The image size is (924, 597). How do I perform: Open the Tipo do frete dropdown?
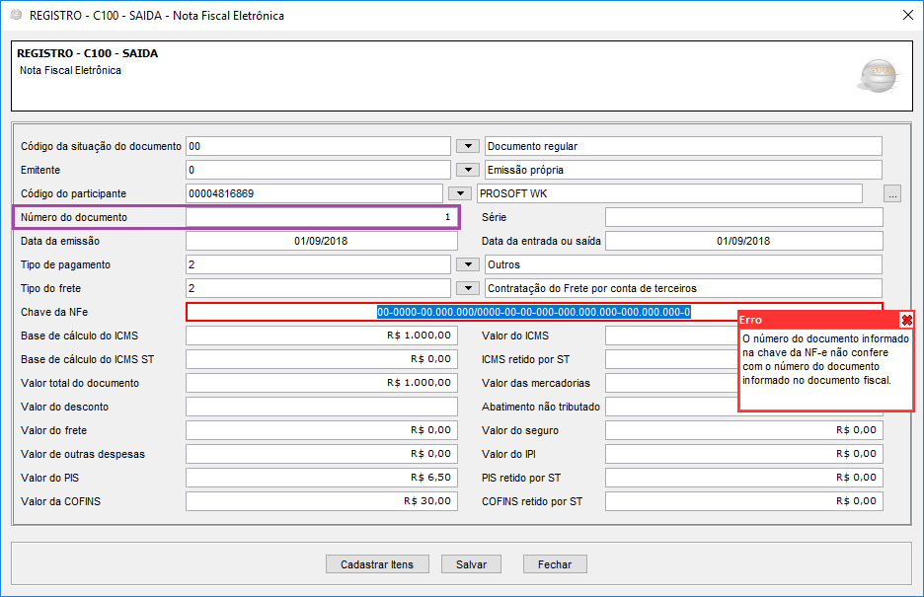coord(468,288)
